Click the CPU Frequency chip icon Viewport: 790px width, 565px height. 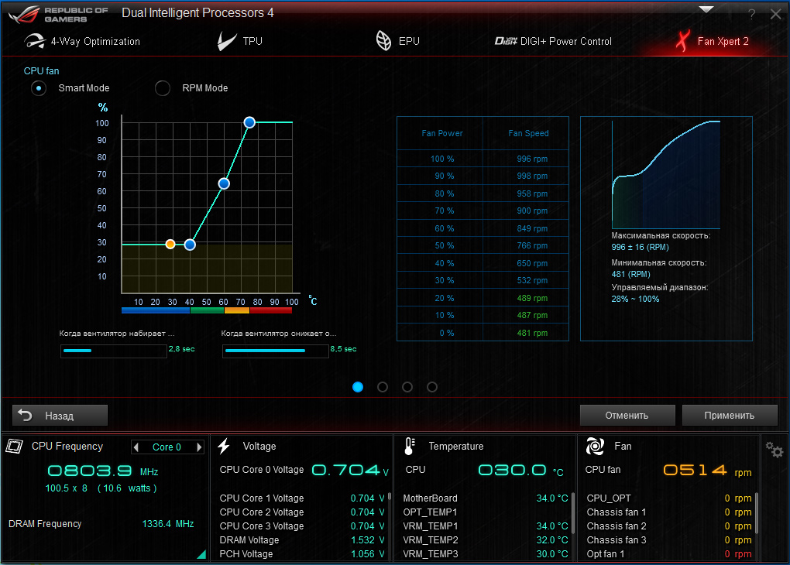15,446
